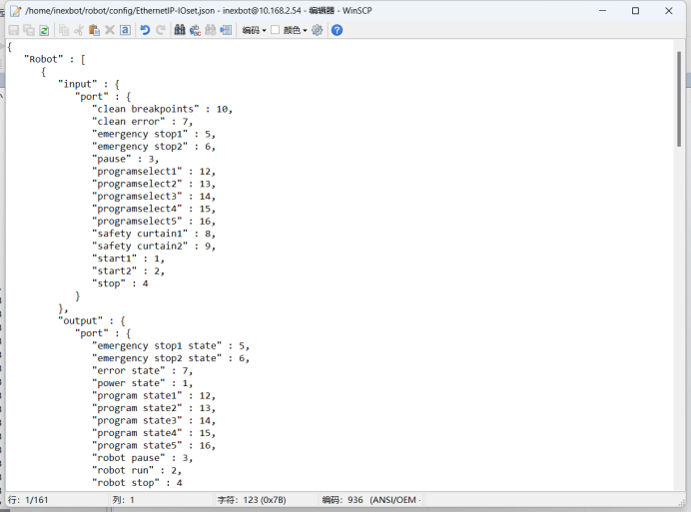Open editor preferences gear icon
The height and width of the screenshot is (512, 691).
tap(318, 30)
